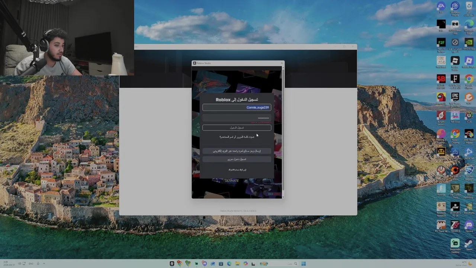Open iCUE desktop shortcut

pyautogui.click(x=469, y=117)
